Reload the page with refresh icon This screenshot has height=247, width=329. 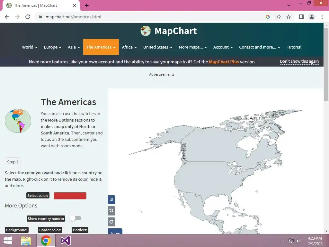28,17
